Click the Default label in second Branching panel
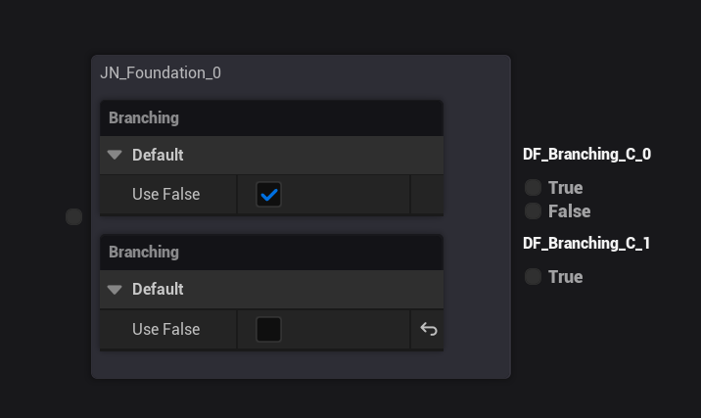 tap(158, 289)
